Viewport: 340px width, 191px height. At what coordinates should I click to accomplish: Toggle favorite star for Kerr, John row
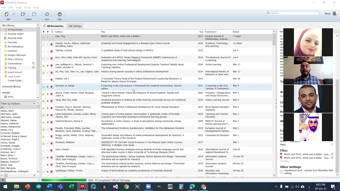point(44,59)
